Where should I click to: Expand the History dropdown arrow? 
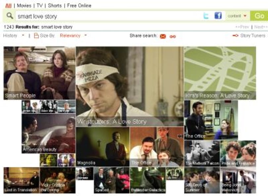[x=23, y=35]
